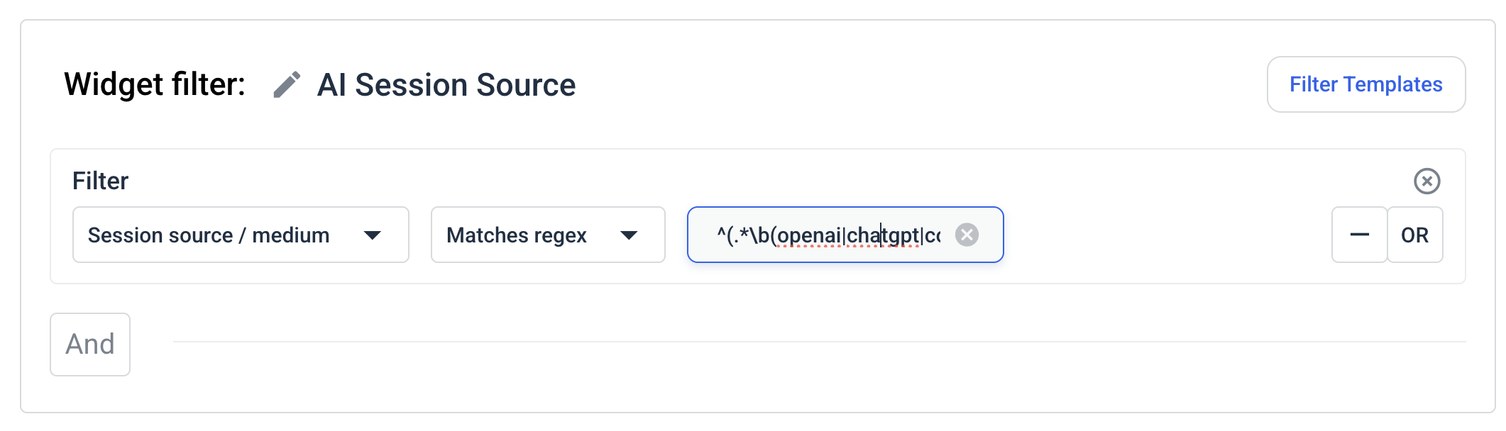Image resolution: width=1506 pixels, height=431 pixels.
Task: Click the And button to add an AND condition
Action: pyautogui.click(x=90, y=344)
